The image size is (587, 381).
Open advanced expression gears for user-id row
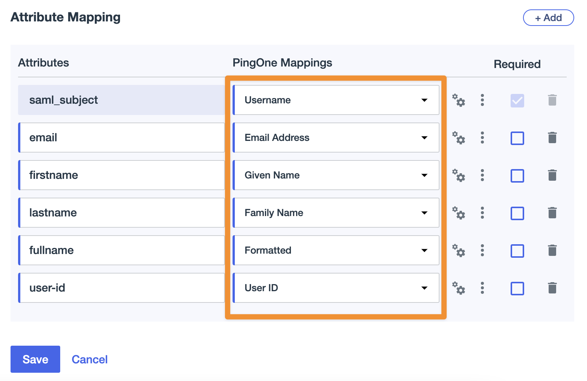[x=459, y=288]
